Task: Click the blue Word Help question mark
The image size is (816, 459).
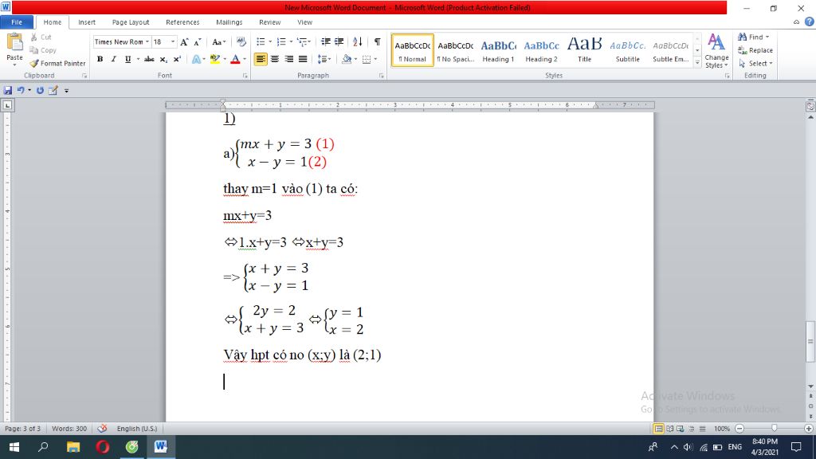Action: pos(810,22)
